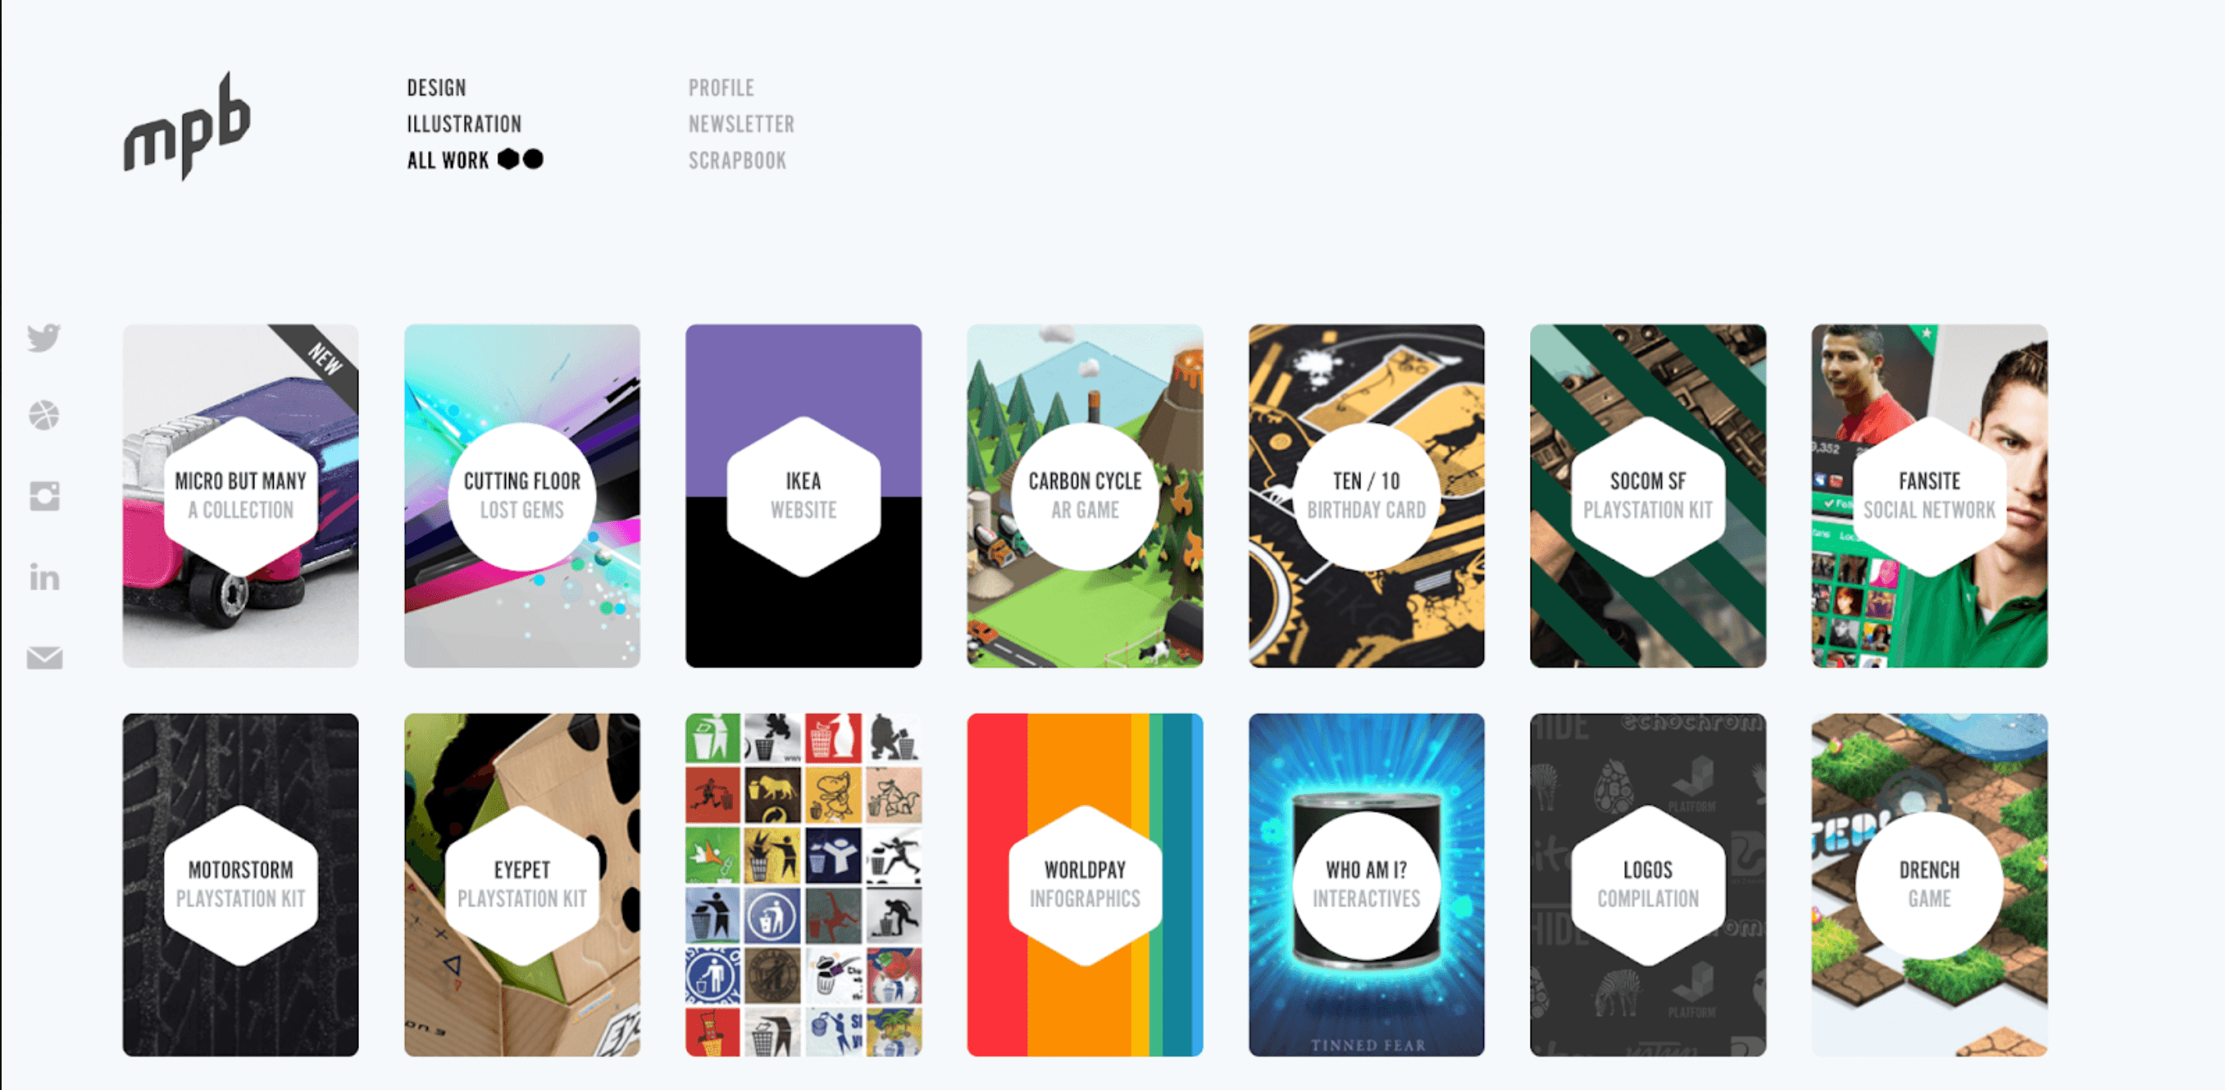Click the mpb logo
2225x1090 pixels.
click(188, 126)
